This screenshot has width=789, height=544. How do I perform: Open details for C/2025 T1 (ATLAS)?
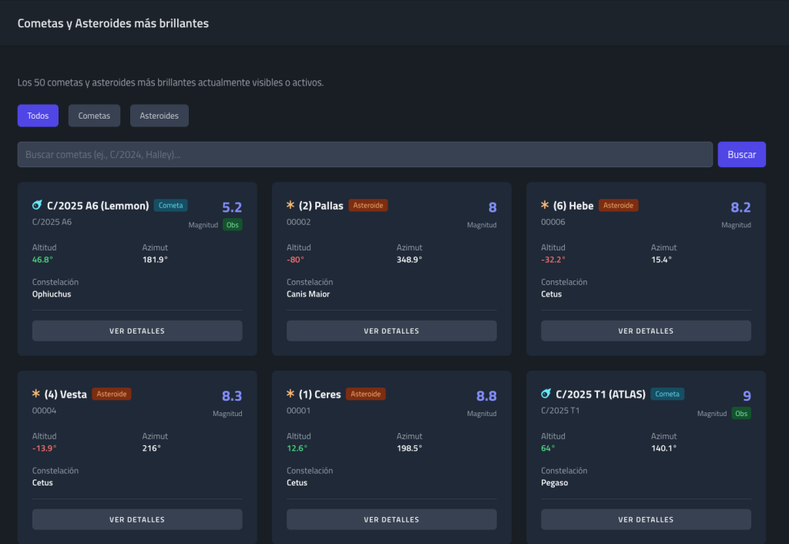click(x=646, y=519)
